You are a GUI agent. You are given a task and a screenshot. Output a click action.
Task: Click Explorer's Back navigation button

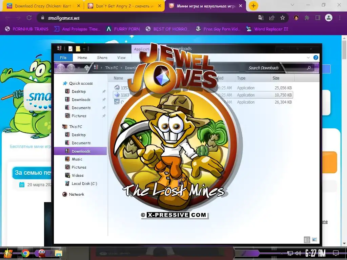pos(61,68)
